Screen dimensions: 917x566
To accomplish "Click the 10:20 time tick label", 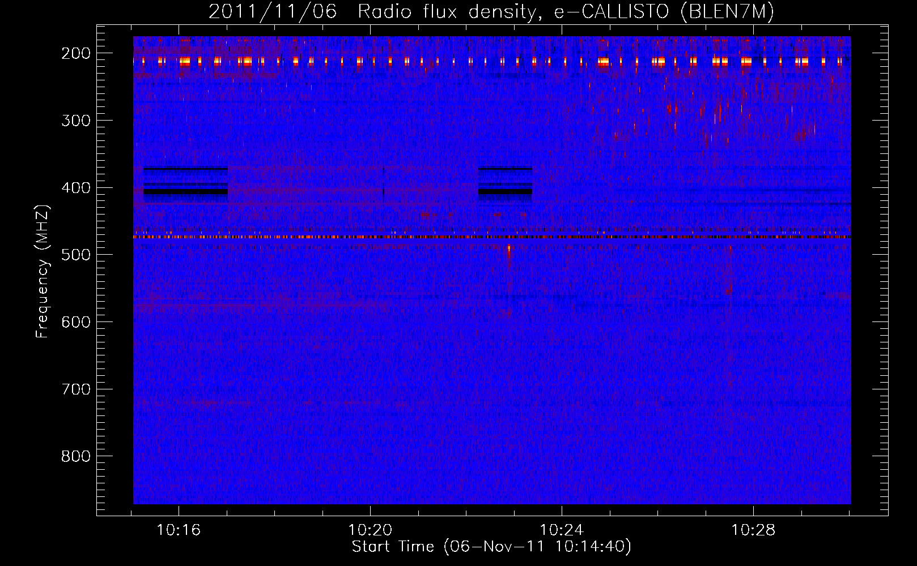I will [x=370, y=530].
